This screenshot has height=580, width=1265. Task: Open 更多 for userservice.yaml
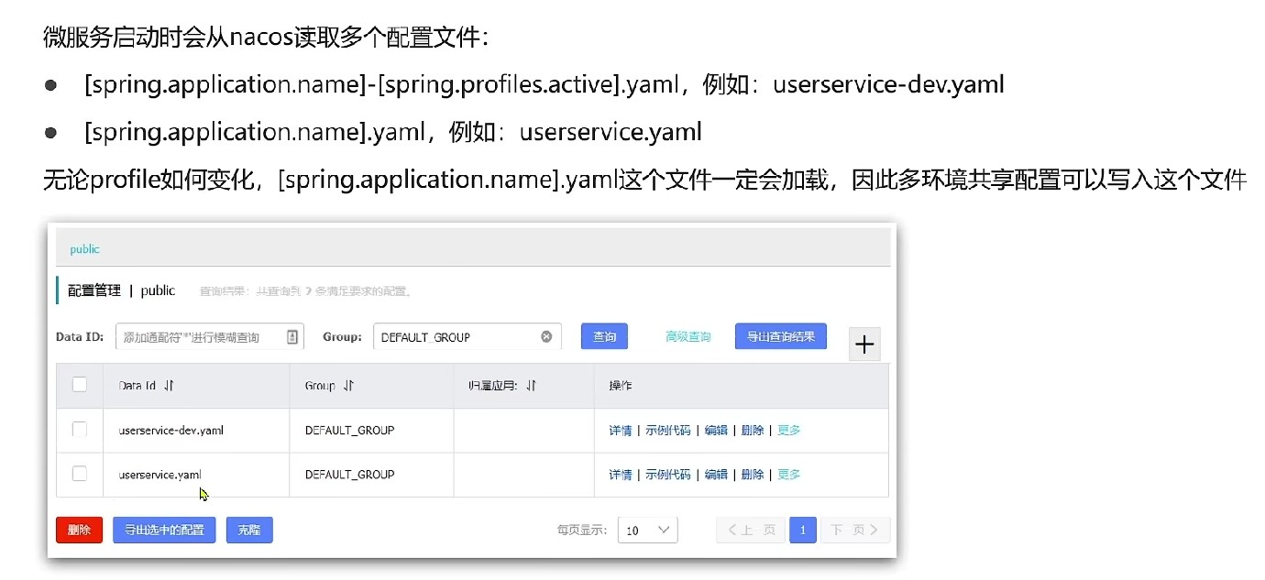click(x=789, y=474)
